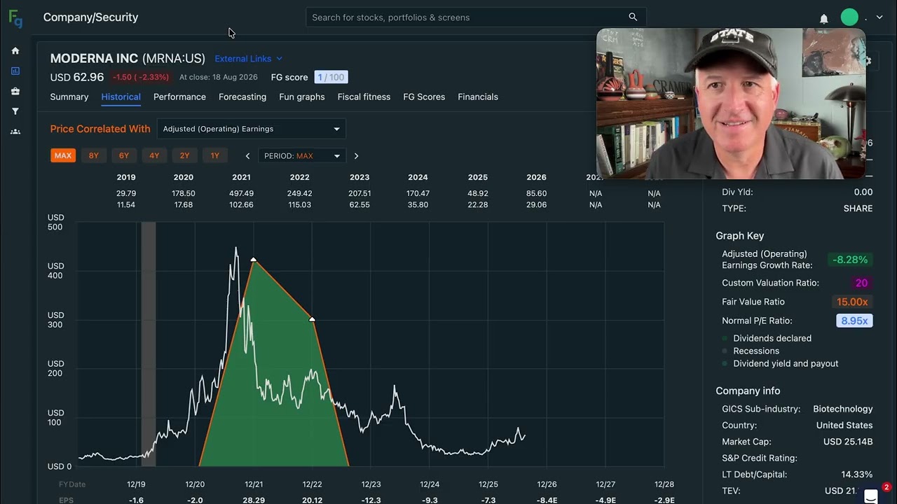The height and width of the screenshot is (504, 897).
Task: Switch the chart to the 4Y range
Action: pyautogui.click(x=154, y=155)
